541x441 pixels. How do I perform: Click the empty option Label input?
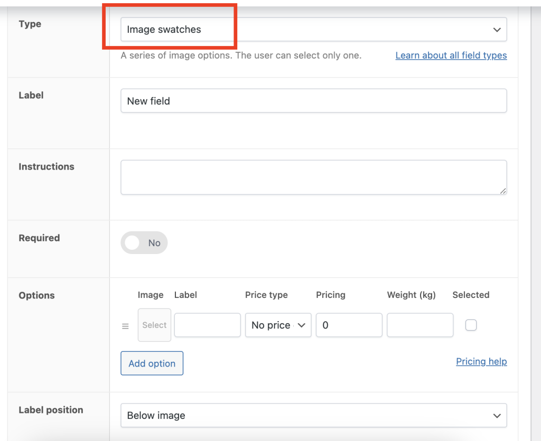pos(207,325)
